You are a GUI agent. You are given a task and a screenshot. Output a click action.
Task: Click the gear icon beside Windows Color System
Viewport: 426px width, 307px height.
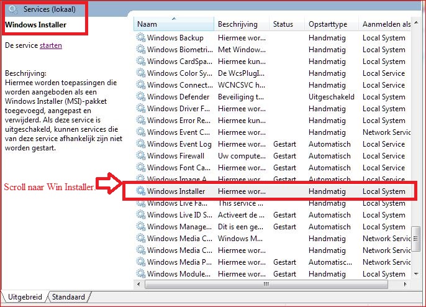[141, 73]
